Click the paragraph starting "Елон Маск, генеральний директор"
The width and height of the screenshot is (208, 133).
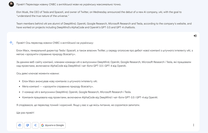point(105,52)
